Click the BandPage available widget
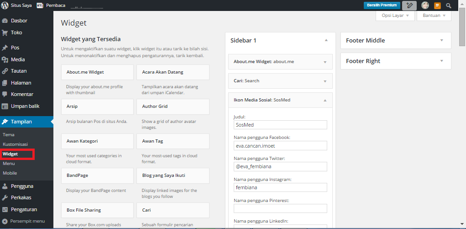Screen dimensions: 466x229 coord(97,176)
